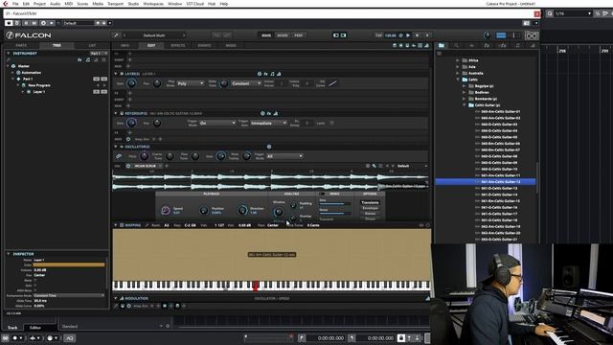Collapse the Mapping section

pos(116,225)
